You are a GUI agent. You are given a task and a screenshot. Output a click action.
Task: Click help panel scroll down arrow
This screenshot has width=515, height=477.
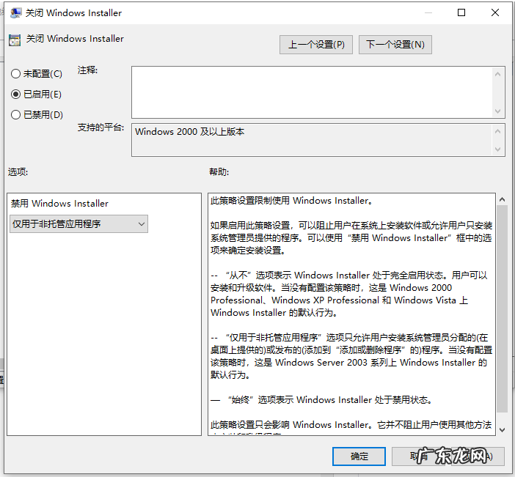[502, 430]
